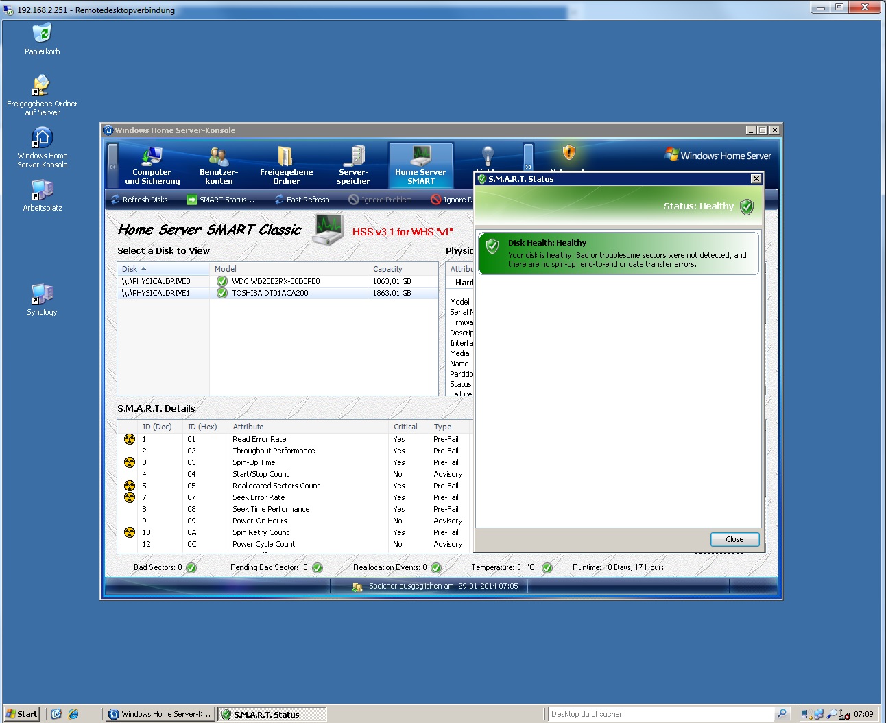
Task: Open the Computer und Sicherung tab
Action: click(152, 165)
